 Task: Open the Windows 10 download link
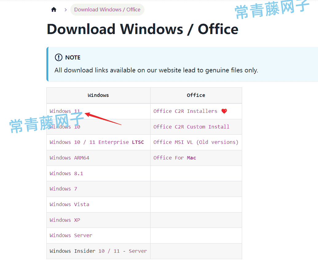[65, 127]
